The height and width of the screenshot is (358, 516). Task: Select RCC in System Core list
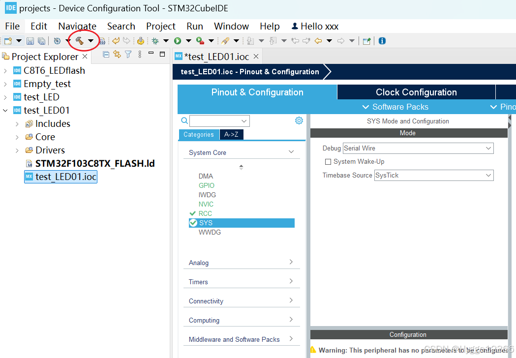point(205,213)
